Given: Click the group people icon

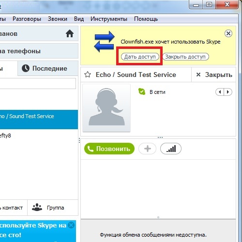Looking at the screenshot, I should click(37, 207).
